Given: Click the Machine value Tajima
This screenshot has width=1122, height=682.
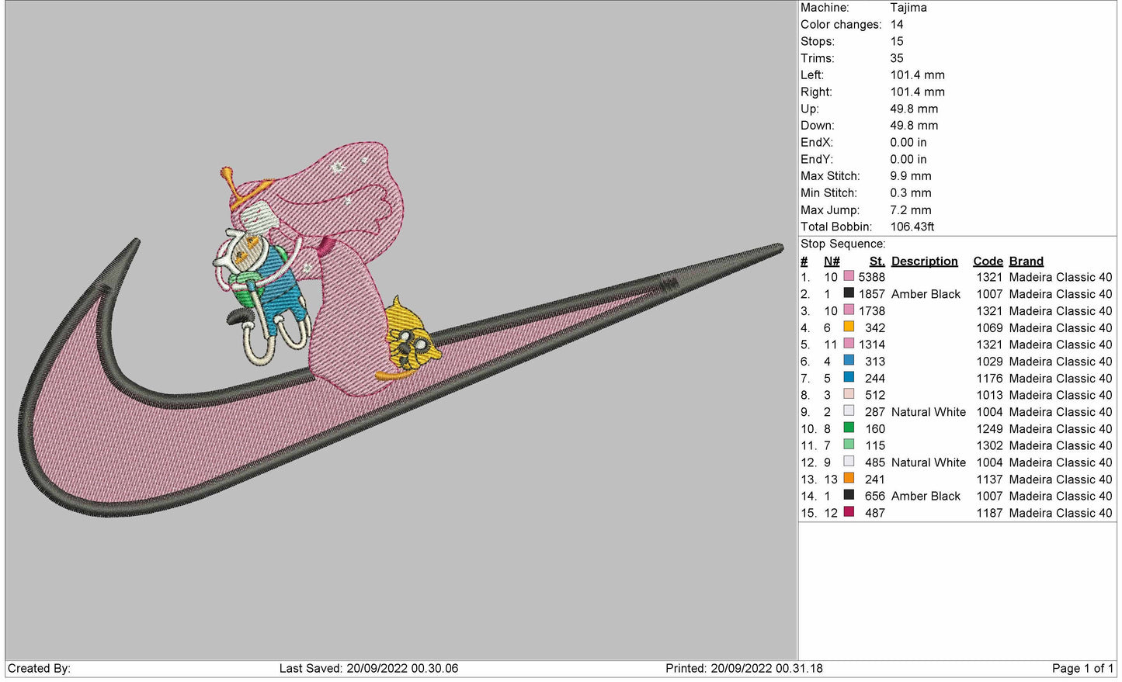Looking at the screenshot, I should (x=908, y=8).
